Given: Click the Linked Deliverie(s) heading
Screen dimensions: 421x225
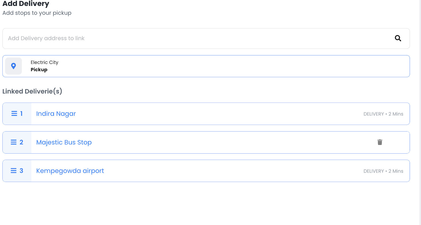Looking at the screenshot, I should point(32,91).
